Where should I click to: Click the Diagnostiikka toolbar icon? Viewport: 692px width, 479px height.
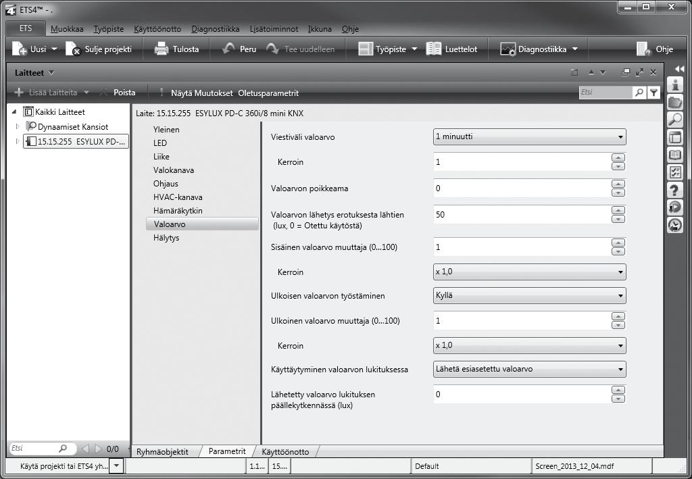click(508, 49)
